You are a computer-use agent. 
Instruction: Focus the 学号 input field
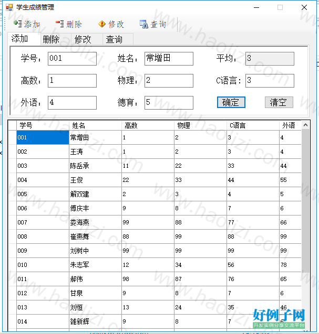pyautogui.click(x=72, y=59)
